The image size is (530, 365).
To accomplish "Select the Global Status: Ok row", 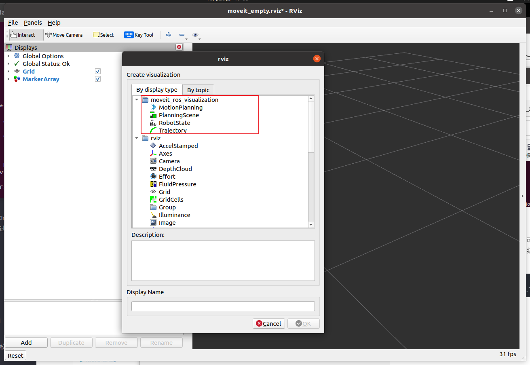I will tap(46, 63).
